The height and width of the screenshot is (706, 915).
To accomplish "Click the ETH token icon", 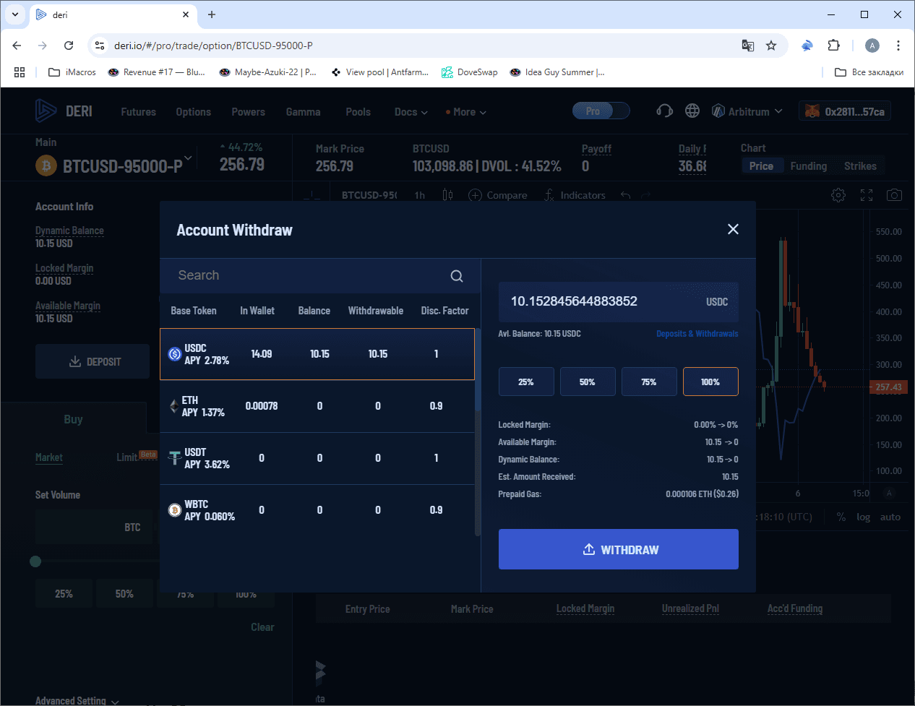I will [x=173, y=406].
